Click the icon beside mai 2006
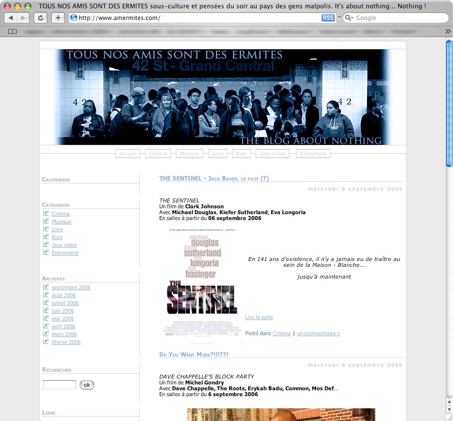This screenshot has width=453, height=421. (x=46, y=318)
